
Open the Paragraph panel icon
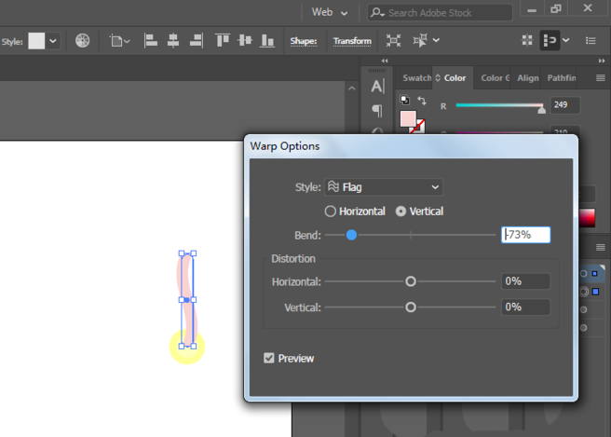click(x=377, y=110)
